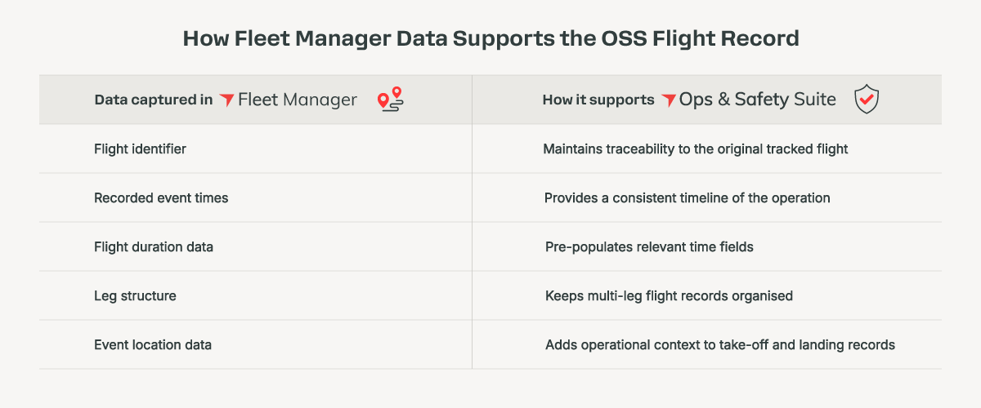Click the 'Data captured in' header text
Image resolution: width=981 pixels, height=408 pixels.
(x=153, y=100)
